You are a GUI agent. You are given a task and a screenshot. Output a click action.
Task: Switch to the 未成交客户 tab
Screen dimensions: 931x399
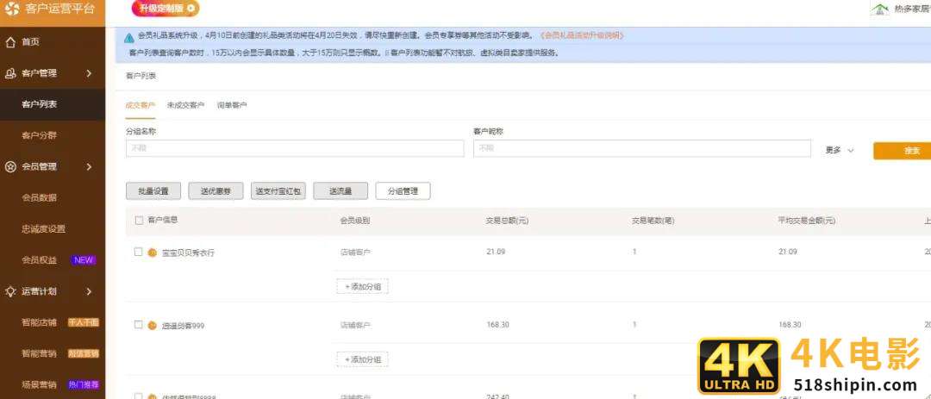(186, 105)
